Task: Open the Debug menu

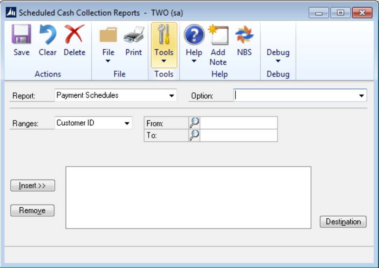Action: pyautogui.click(x=278, y=55)
